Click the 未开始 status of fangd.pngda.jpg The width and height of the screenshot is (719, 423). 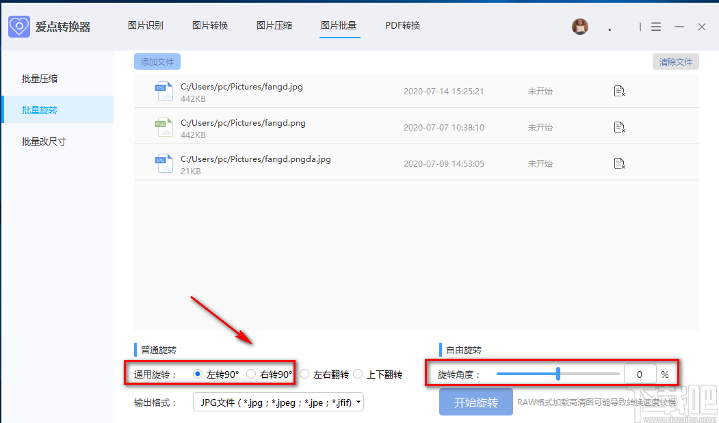540,163
